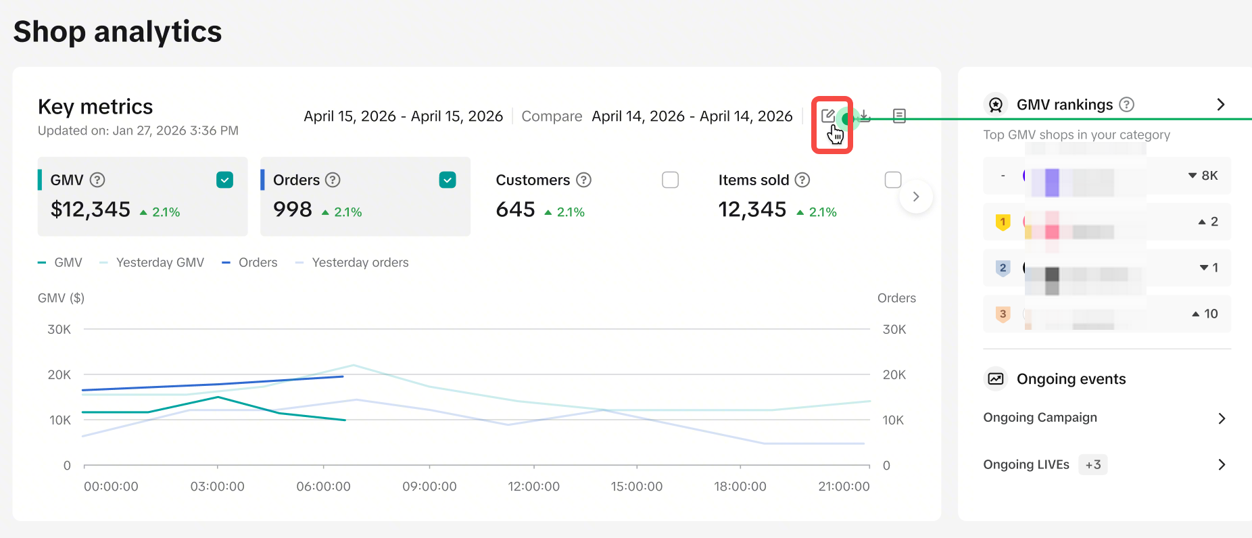Show next metrics with carousel arrow
Image resolution: width=1252 pixels, height=538 pixels.
[916, 197]
